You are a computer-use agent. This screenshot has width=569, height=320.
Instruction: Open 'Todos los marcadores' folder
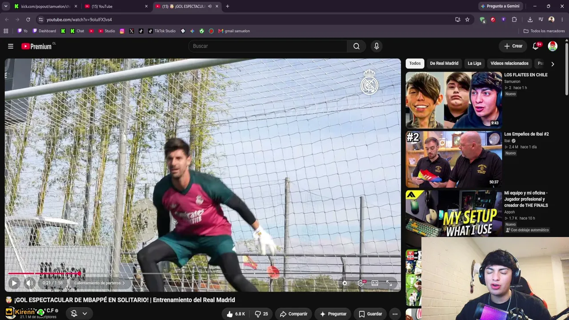click(544, 31)
